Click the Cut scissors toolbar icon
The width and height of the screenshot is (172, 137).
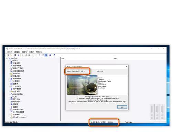tap(23, 55)
